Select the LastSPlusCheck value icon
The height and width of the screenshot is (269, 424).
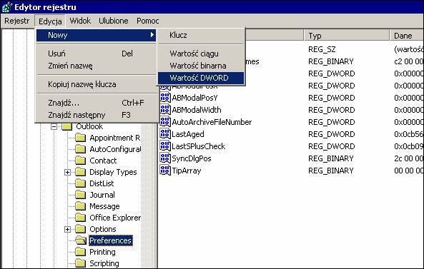click(x=165, y=146)
